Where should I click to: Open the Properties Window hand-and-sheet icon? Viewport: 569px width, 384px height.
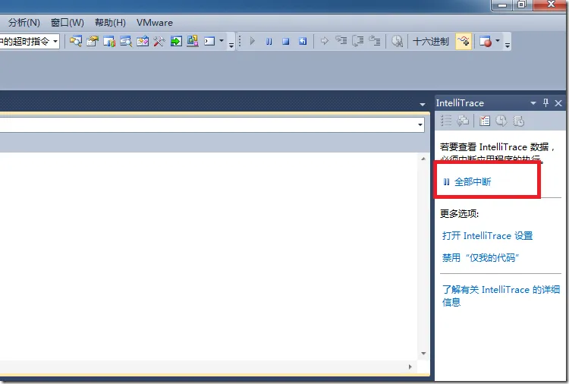[92, 42]
